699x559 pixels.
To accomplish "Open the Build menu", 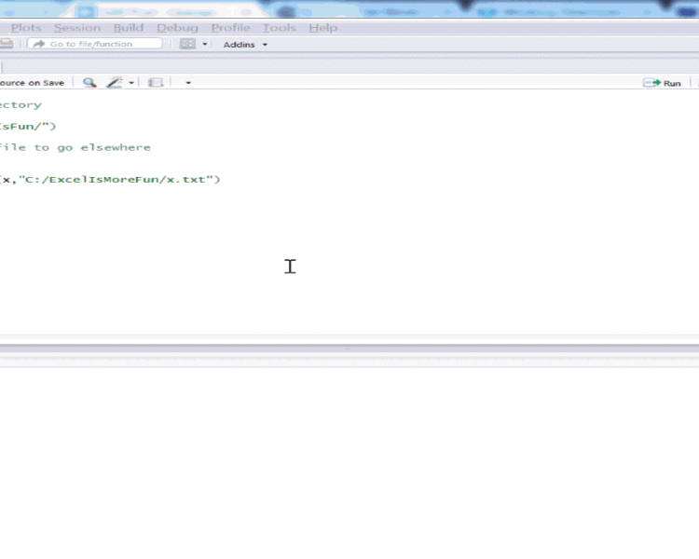I will pyautogui.click(x=129, y=28).
